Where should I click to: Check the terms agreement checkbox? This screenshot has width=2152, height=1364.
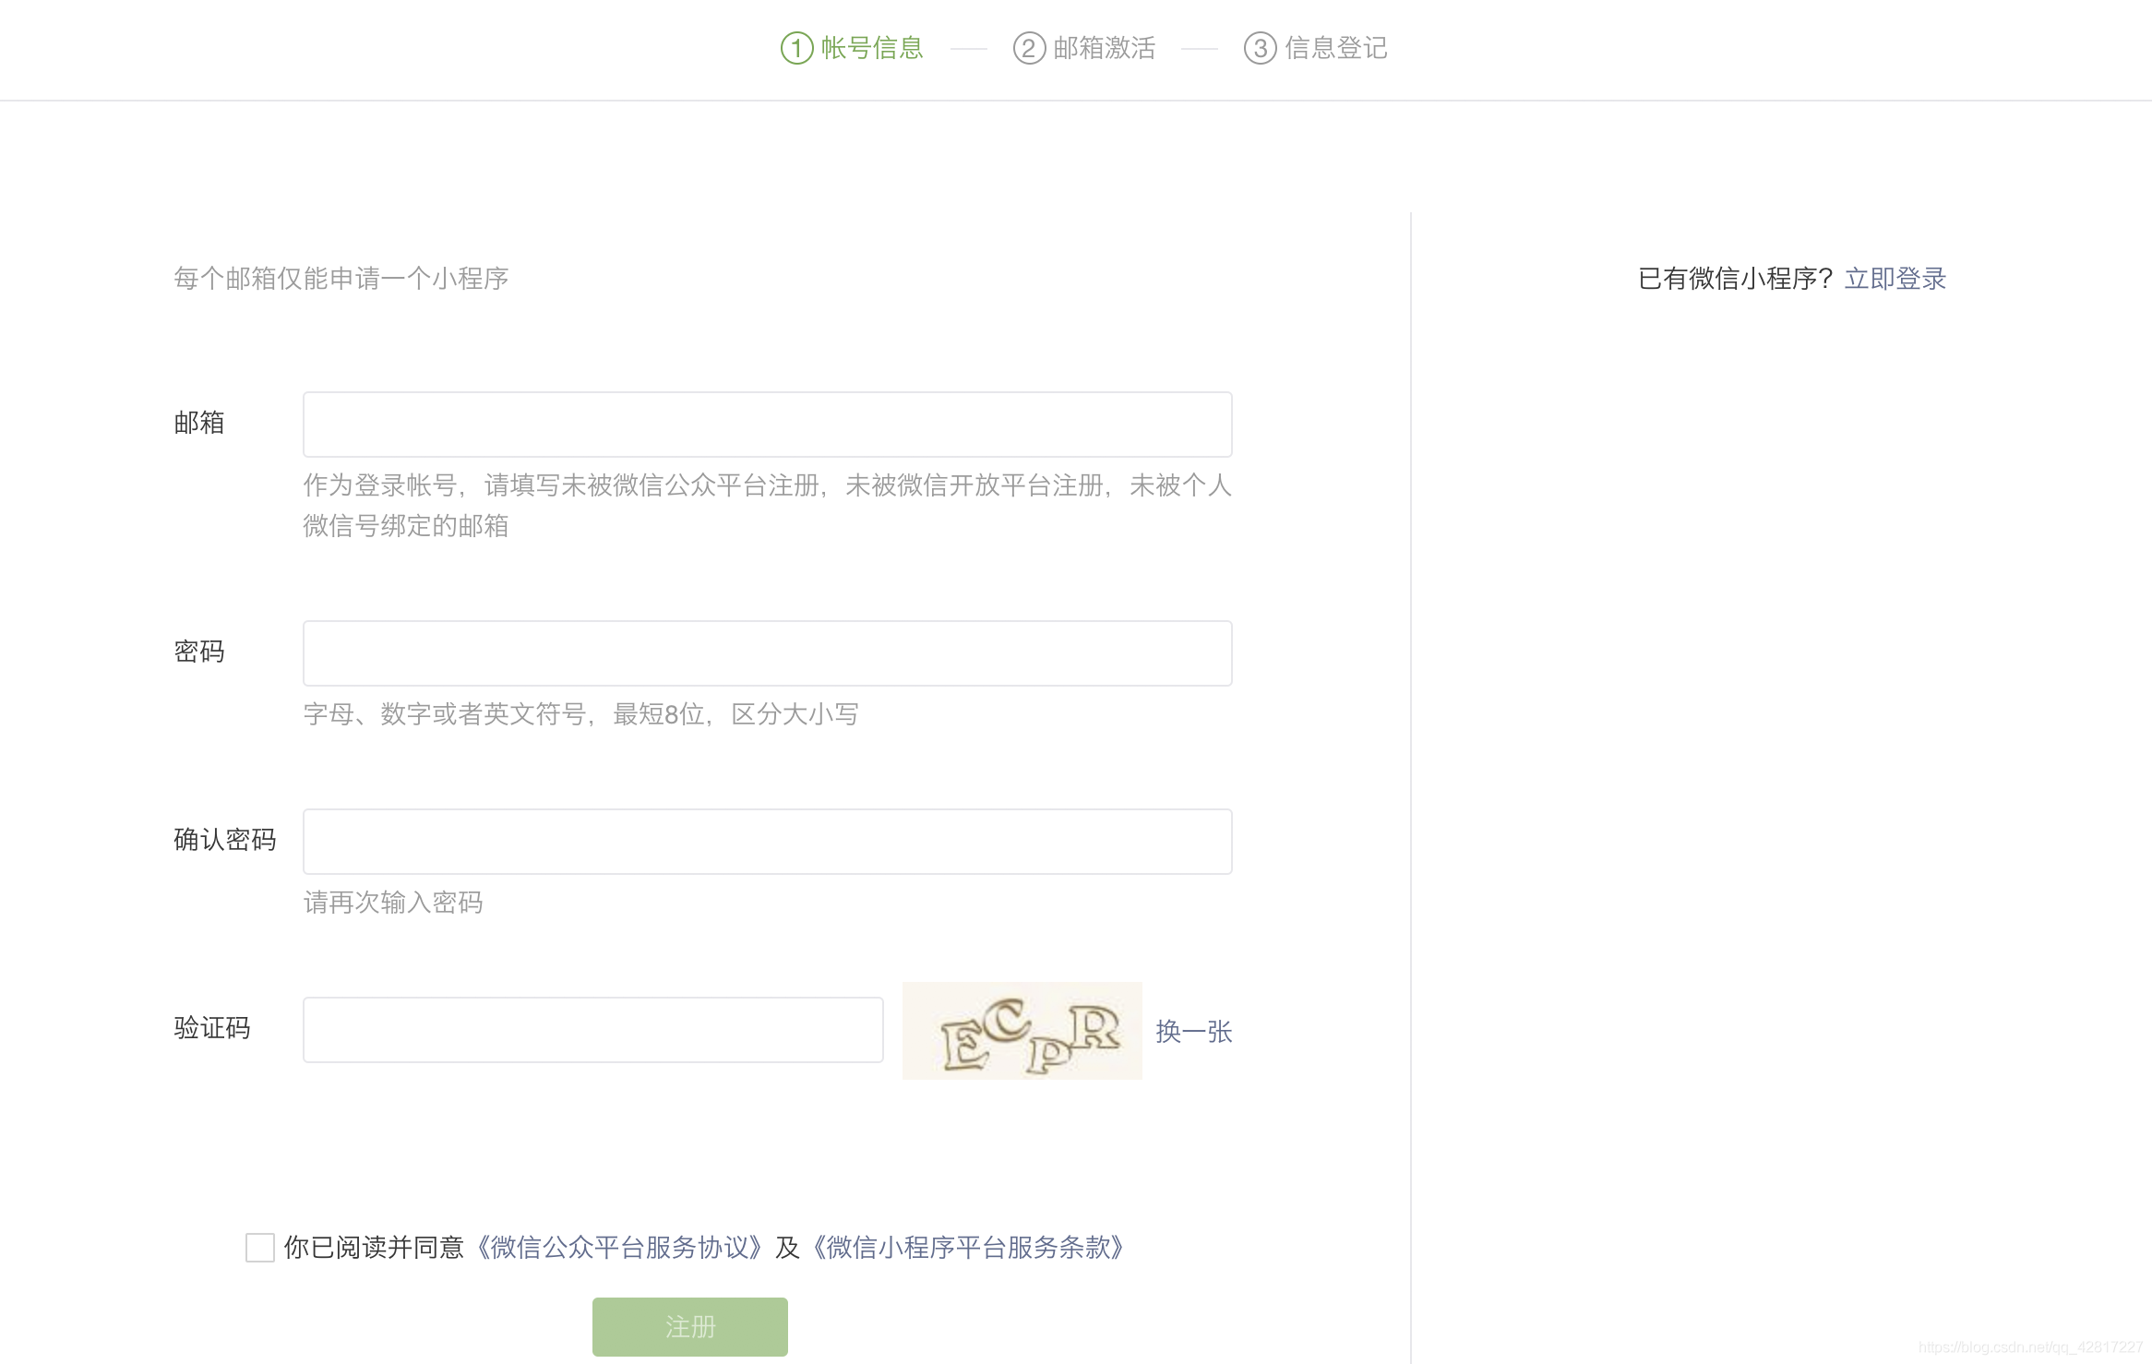(x=258, y=1249)
